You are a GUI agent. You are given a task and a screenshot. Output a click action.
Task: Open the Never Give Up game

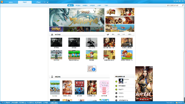pyautogui.click(x=79, y=87)
